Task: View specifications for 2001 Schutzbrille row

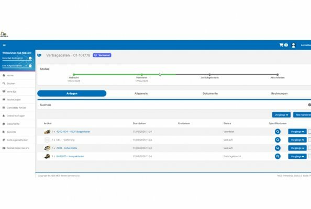Action: 277,148
